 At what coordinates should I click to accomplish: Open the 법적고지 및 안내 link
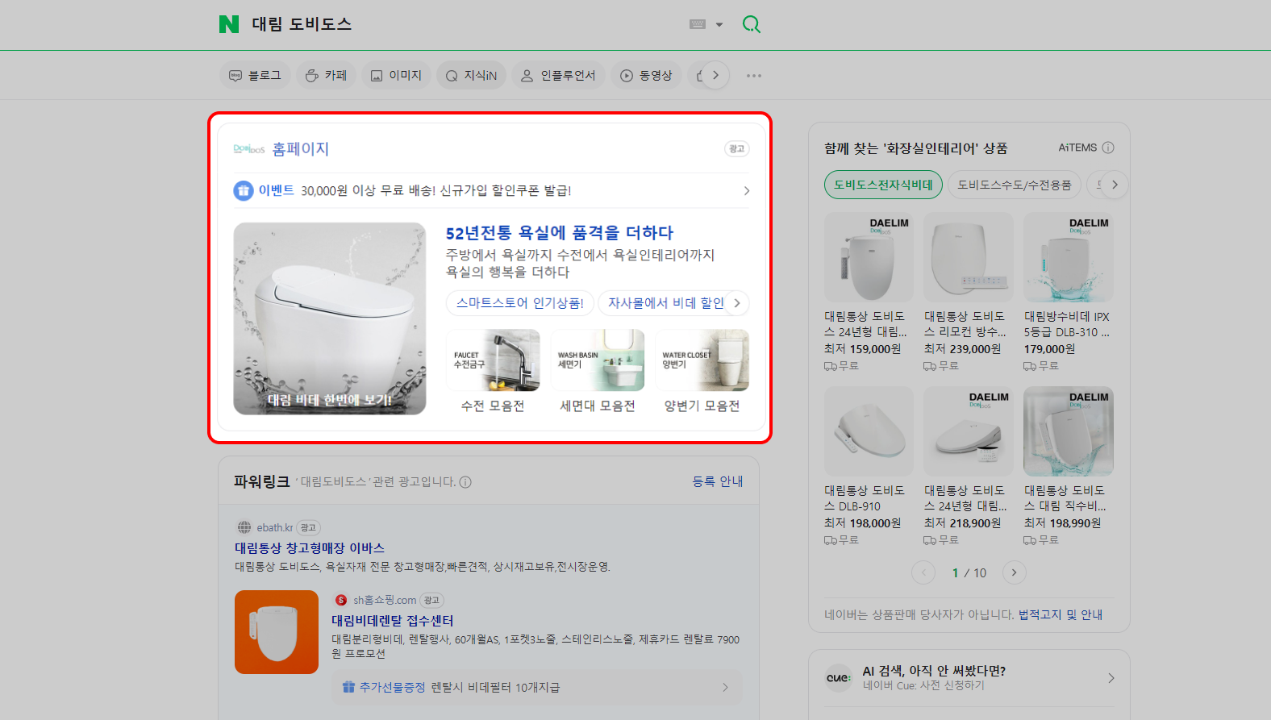pos(1061,614)
